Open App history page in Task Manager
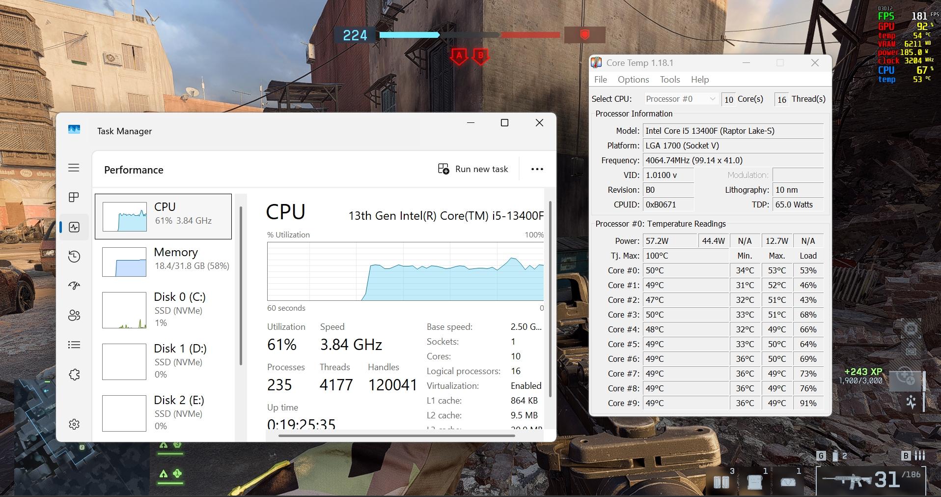 (x=74, y=257)
